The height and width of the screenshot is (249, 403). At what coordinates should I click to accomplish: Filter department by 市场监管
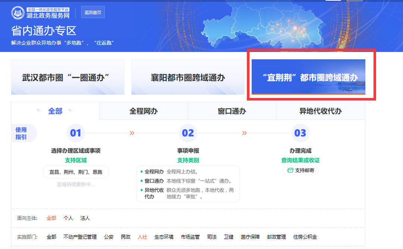coord(190,237)
